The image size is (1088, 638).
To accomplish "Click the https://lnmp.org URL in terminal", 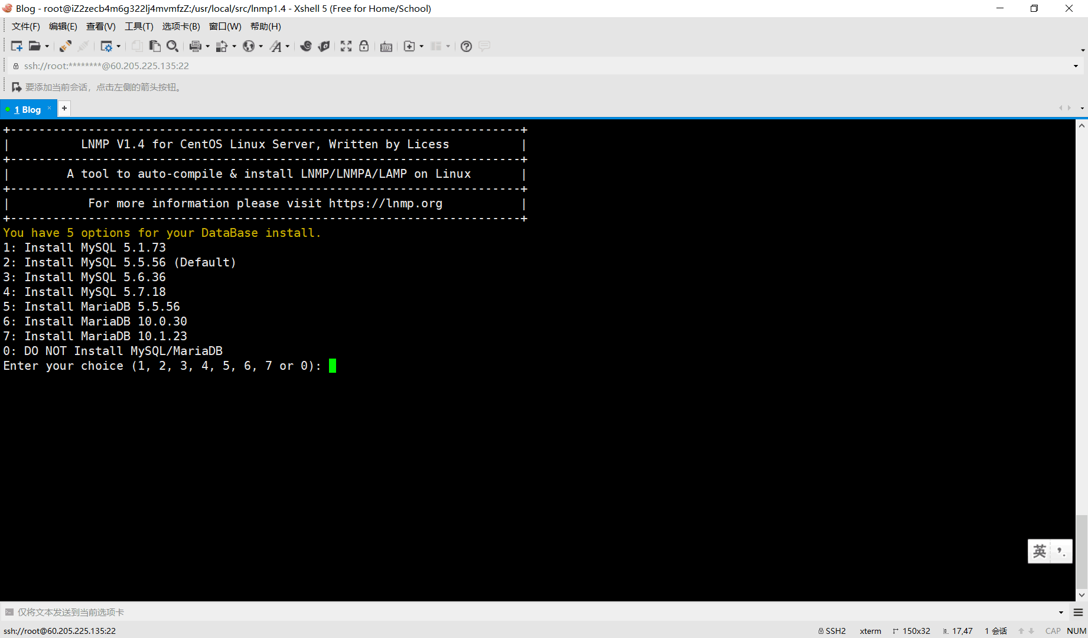I will tap(385, 203).
